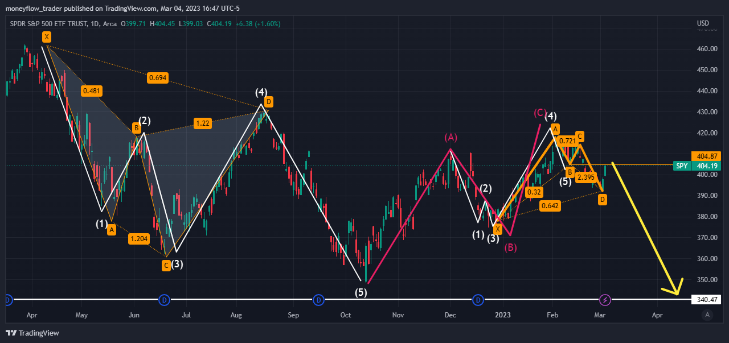Click the Nov label on time axis
The height and width of the screenshot is (343, 729).
pyautogui.click(x=398, y=315)
